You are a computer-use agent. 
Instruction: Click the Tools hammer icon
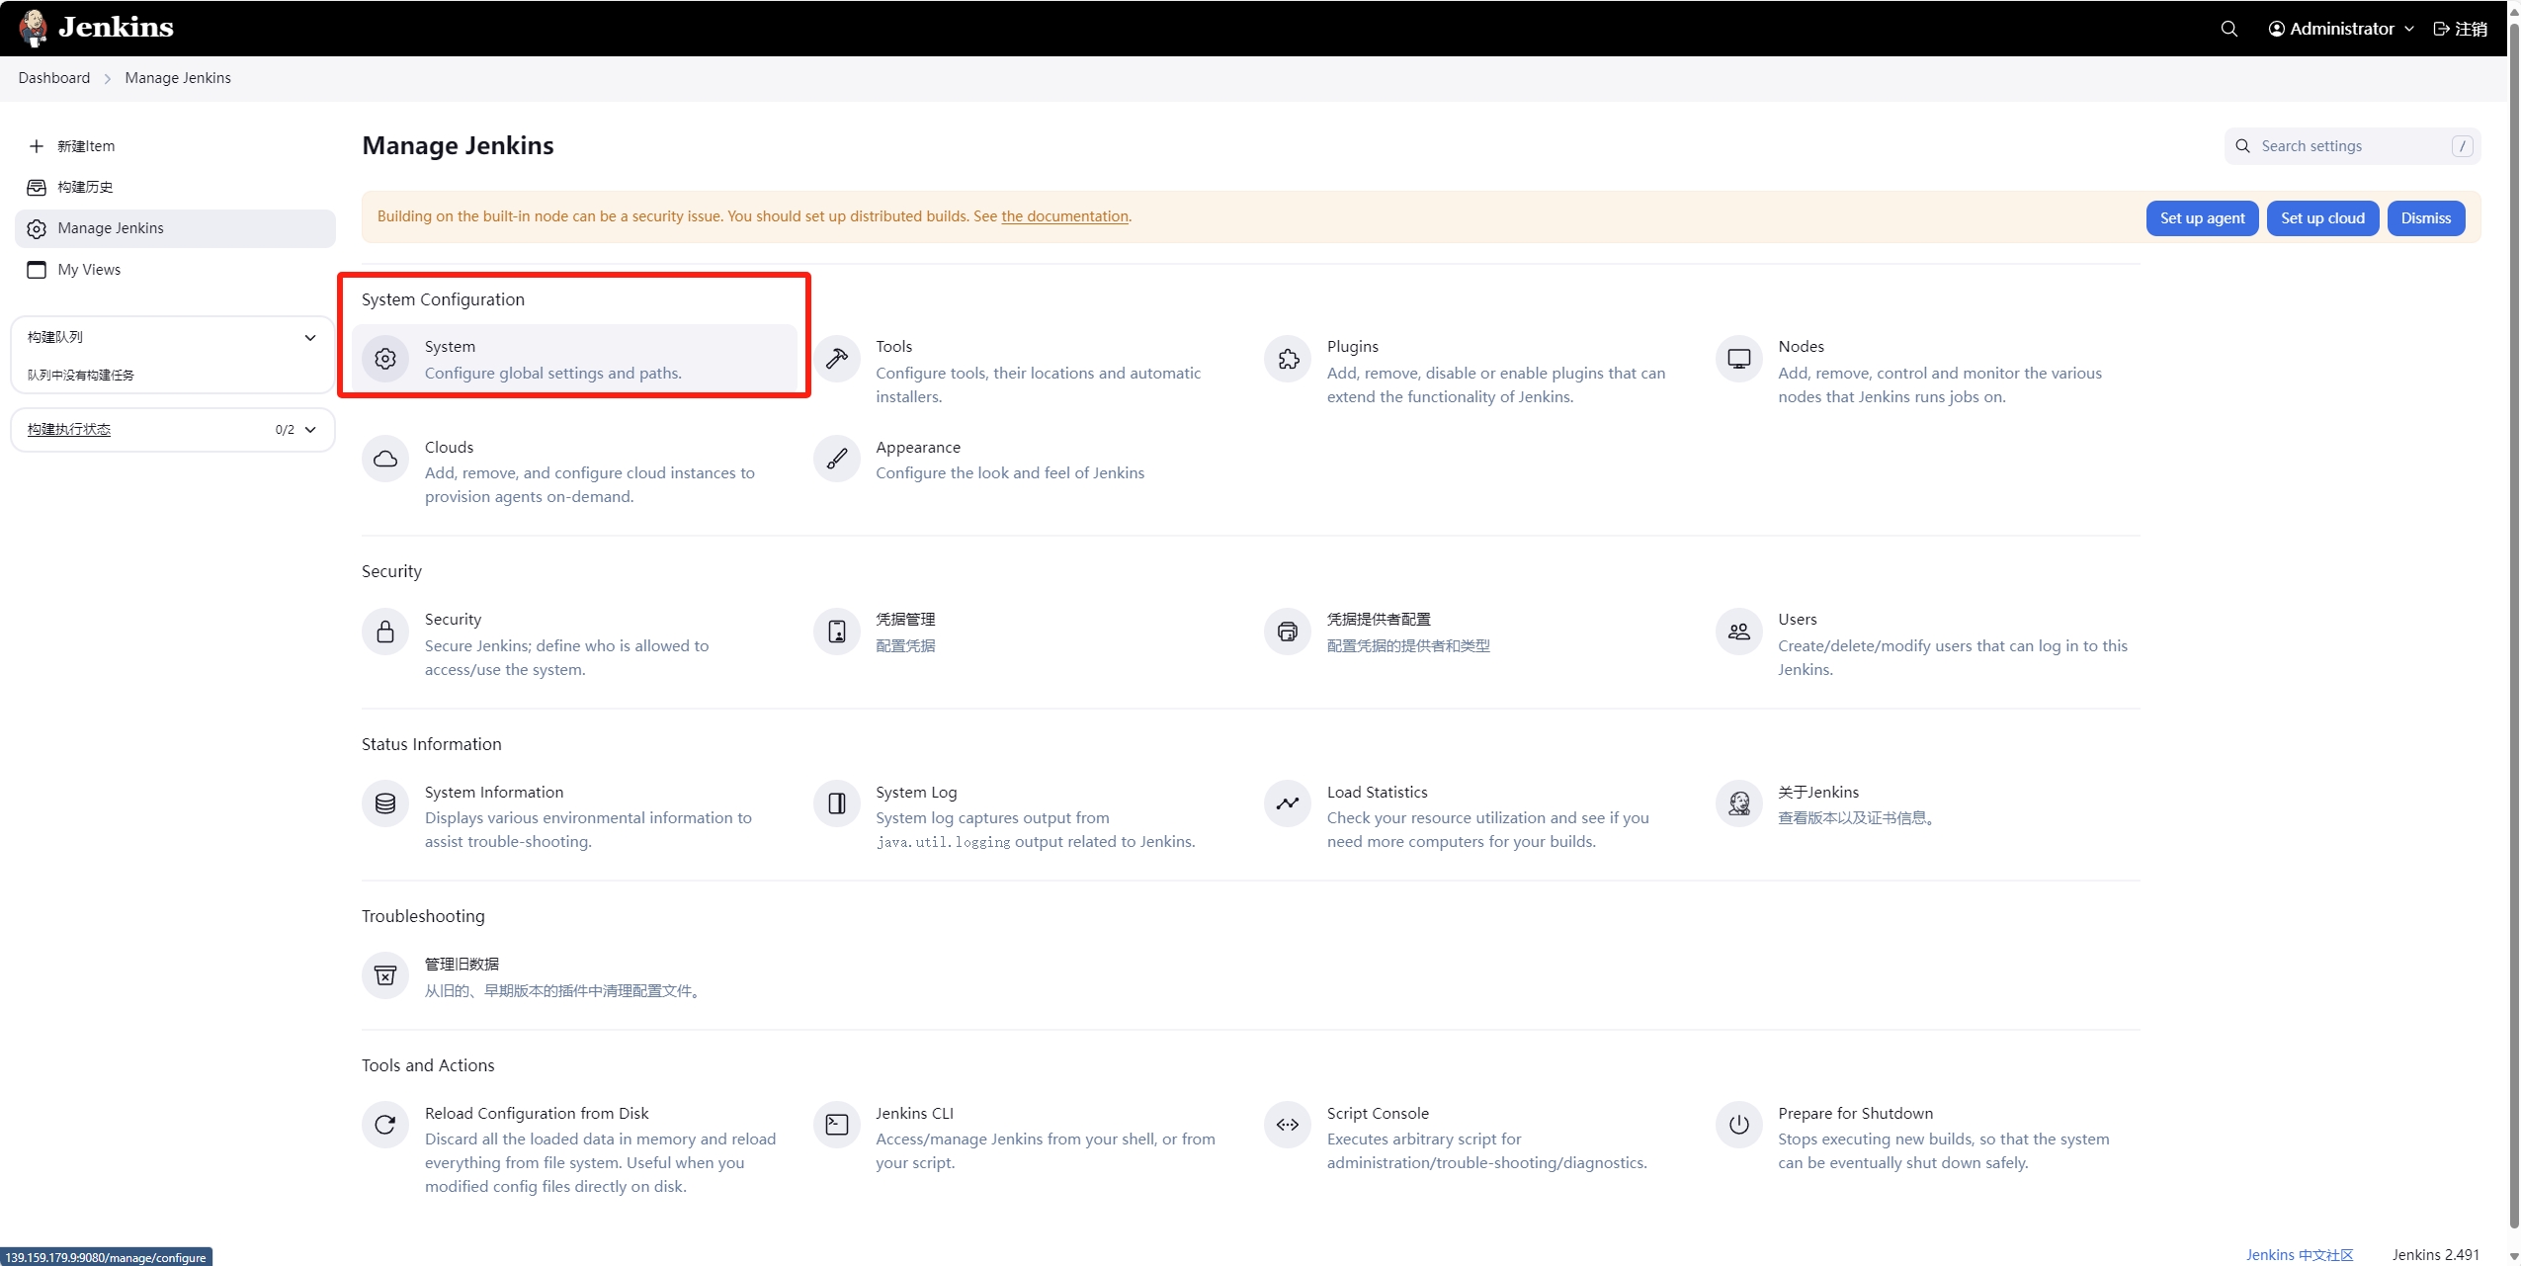(x=836, y=359)
